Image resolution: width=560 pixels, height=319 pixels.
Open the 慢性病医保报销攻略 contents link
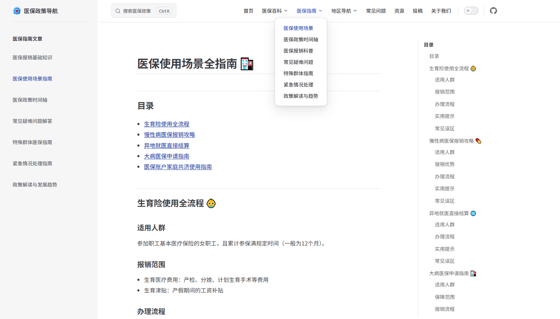(169, 135)
